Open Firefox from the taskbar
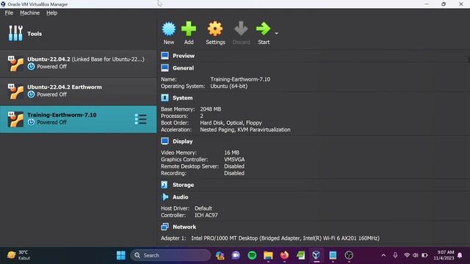Viewport: 470px width, 264px height. point(284,255)
